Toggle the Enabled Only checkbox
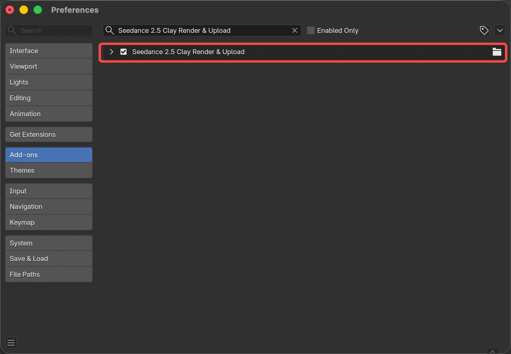The width and height of the screenshot is (511, 354). [311, 30]
